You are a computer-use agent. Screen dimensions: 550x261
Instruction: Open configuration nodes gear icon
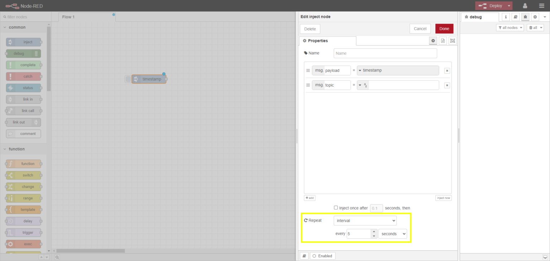coord(535,17)
